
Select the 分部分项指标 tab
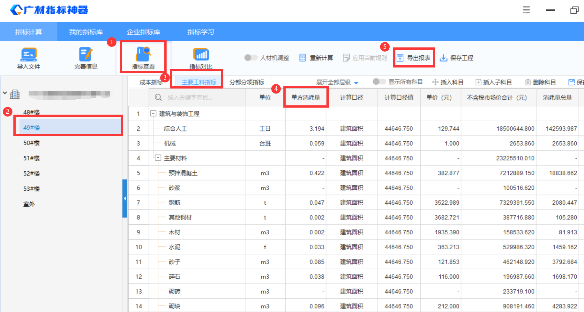pyautogui.click(x=247, y=82)
